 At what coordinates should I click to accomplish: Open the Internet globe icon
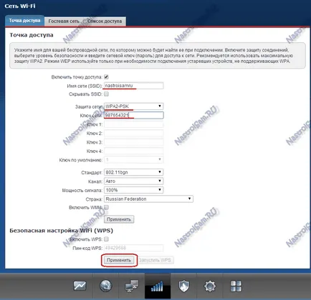(x=105, y=286)
